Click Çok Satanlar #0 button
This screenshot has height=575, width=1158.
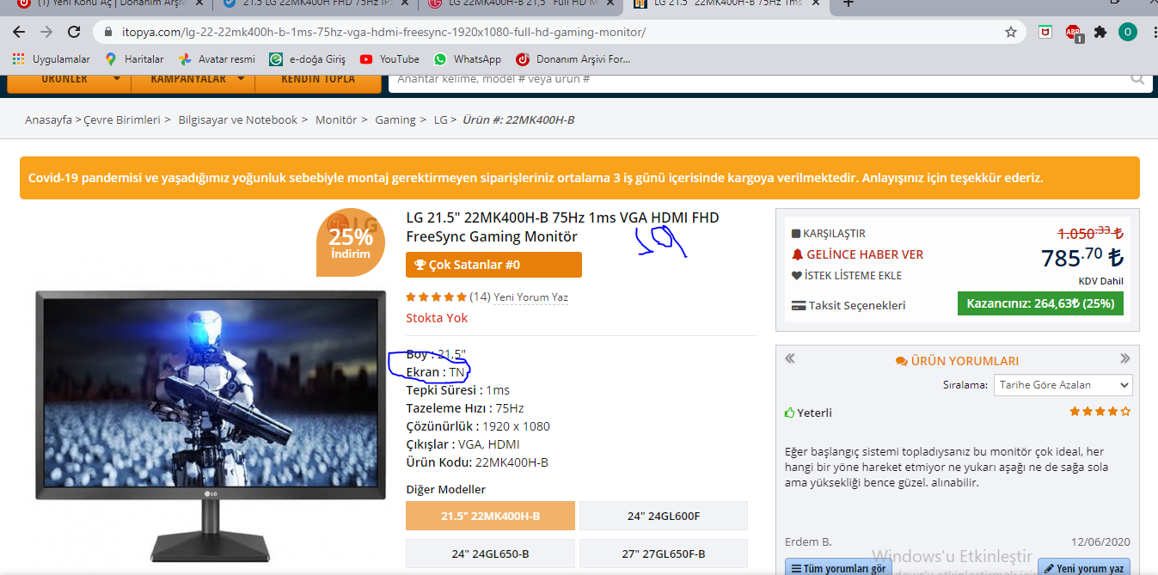(x=493, y=265)
